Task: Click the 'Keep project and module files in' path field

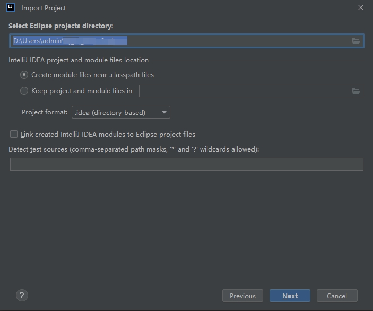Action: pos(244,91)
